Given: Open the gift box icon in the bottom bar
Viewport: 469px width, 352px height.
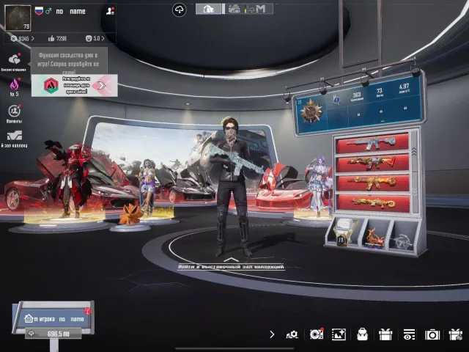Looking at the screenshot, I should click(385, 334).
